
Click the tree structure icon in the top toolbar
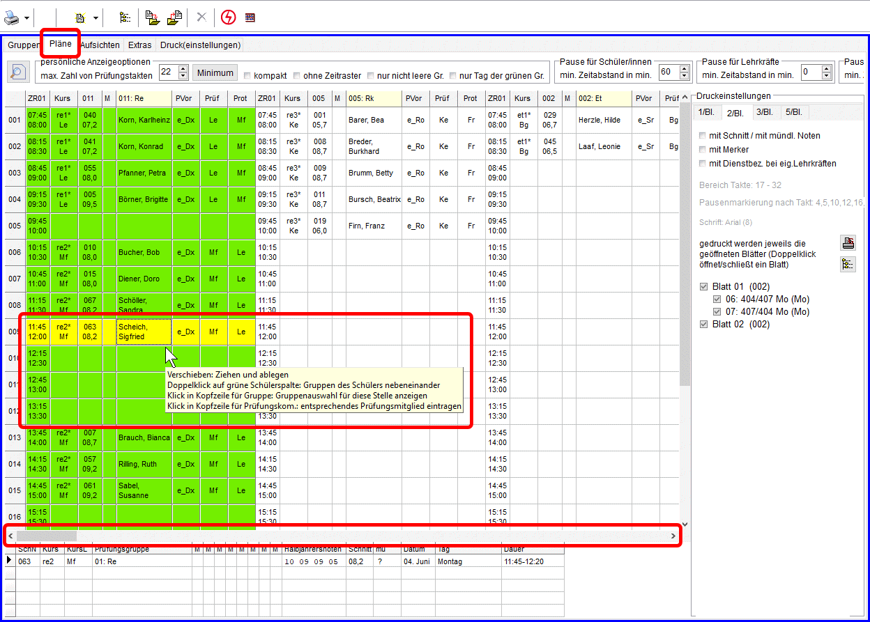(125, 17)
